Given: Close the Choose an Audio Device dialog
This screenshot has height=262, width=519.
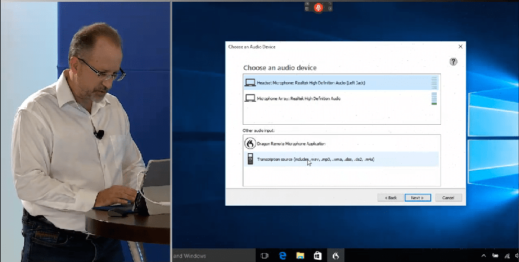Looking at the screenshot, I should pyautogui.click(x=460, y=47).
